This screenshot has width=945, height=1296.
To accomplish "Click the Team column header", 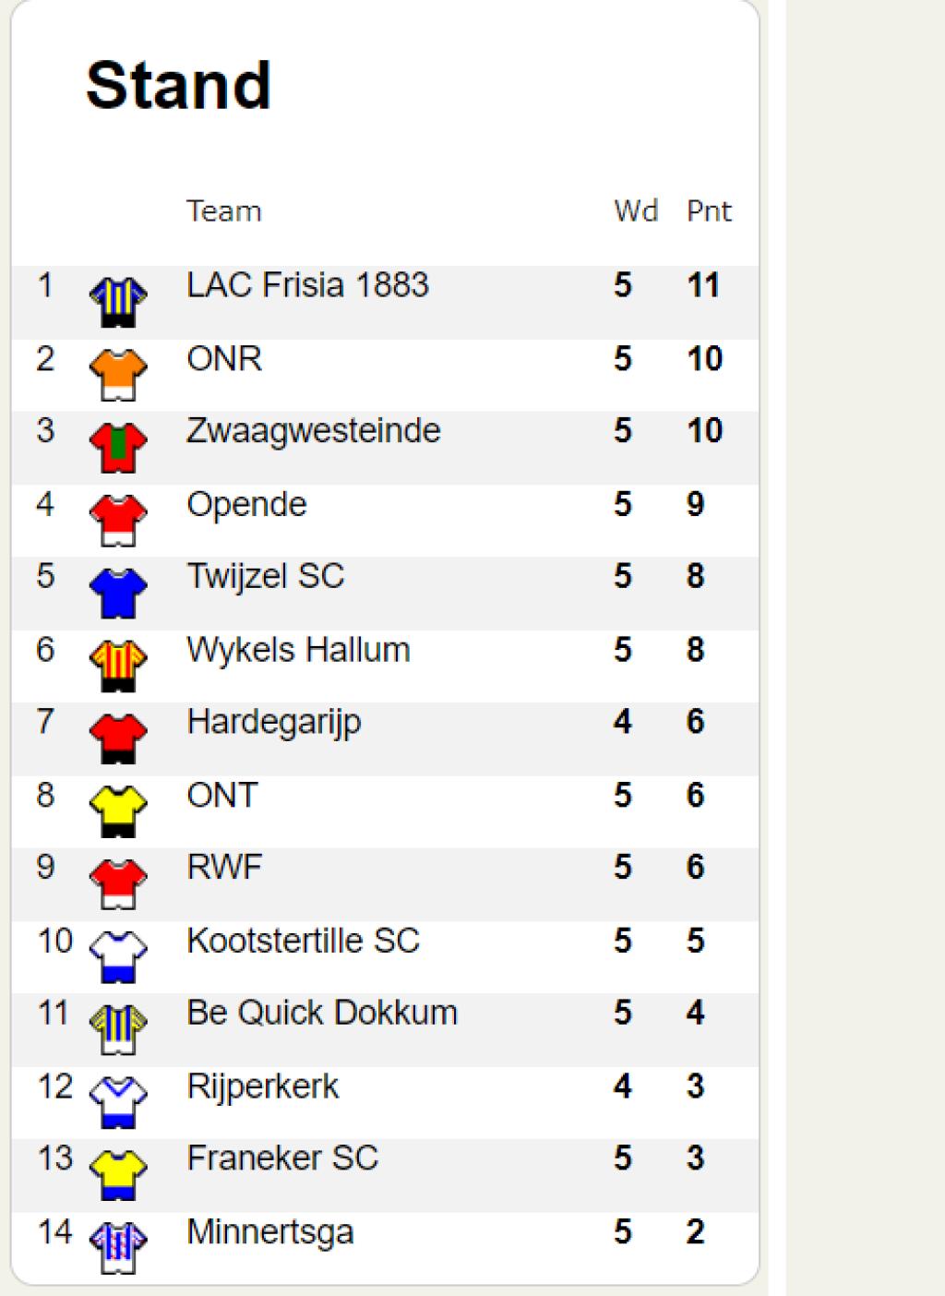I will [x=224, y=211].
